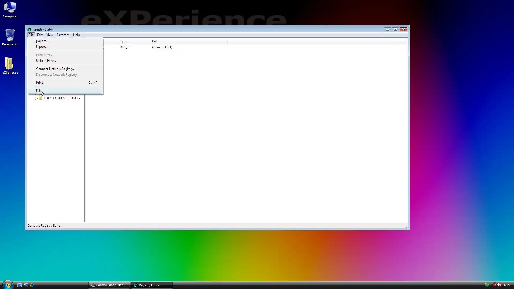This screenshot has height=289, width=514.
Task: Click the Type column header
Action: pyautogui.click(x=123, y=41)
